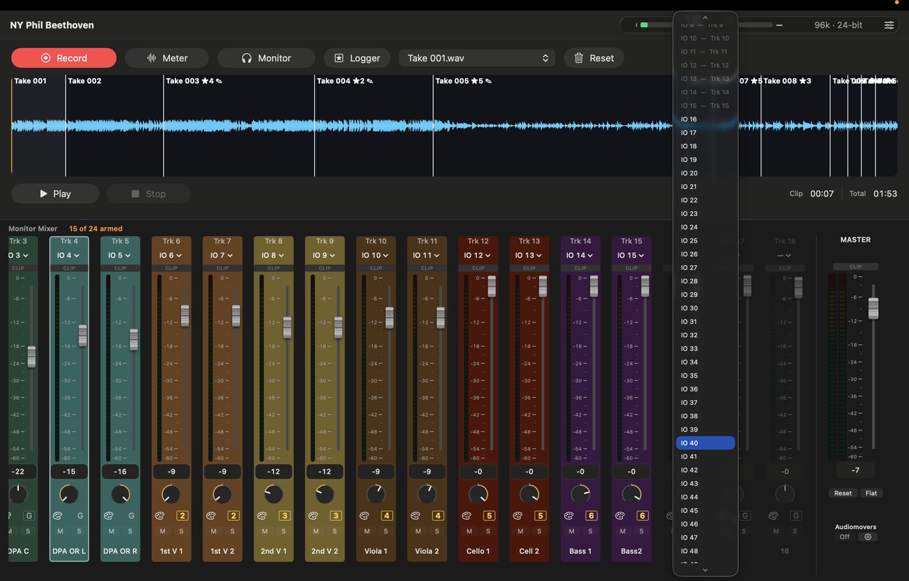The width and height of the screenshot is (909, 581).
Task: Open IO 6 input dropdown on Trk 6
Action: 171,256
